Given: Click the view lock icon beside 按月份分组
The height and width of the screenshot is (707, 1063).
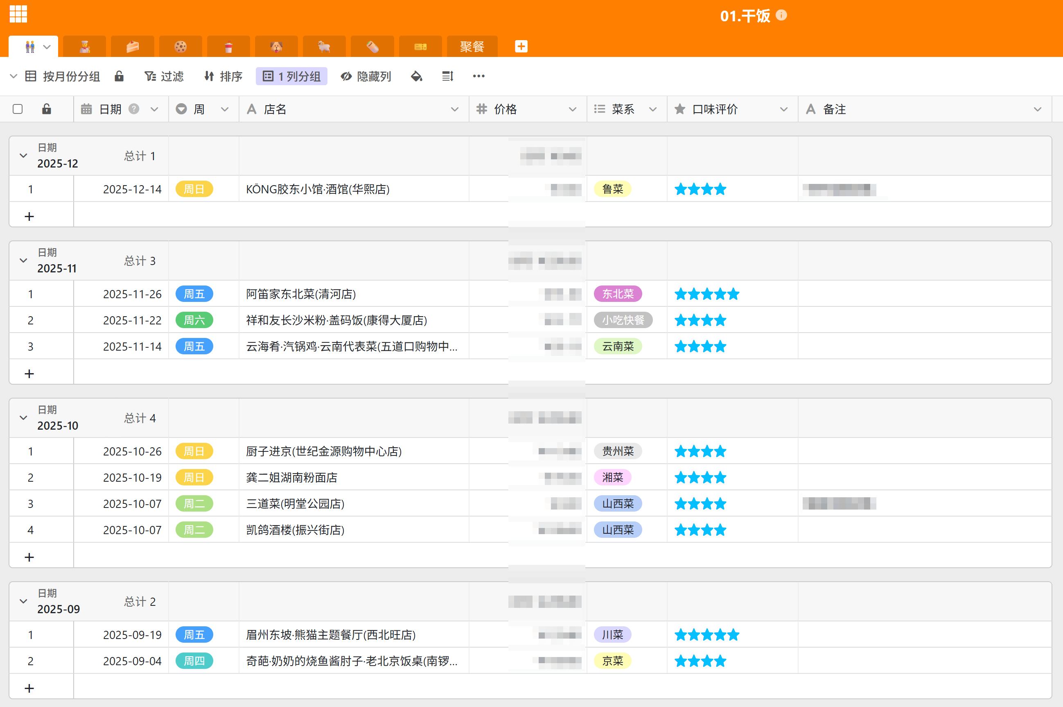Looking at the screenshot, I should pyautogui.click(x=119, y=76).
